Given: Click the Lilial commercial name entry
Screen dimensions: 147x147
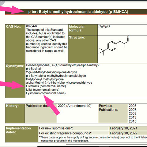Looking at the screenshot, I should (43, 90).
